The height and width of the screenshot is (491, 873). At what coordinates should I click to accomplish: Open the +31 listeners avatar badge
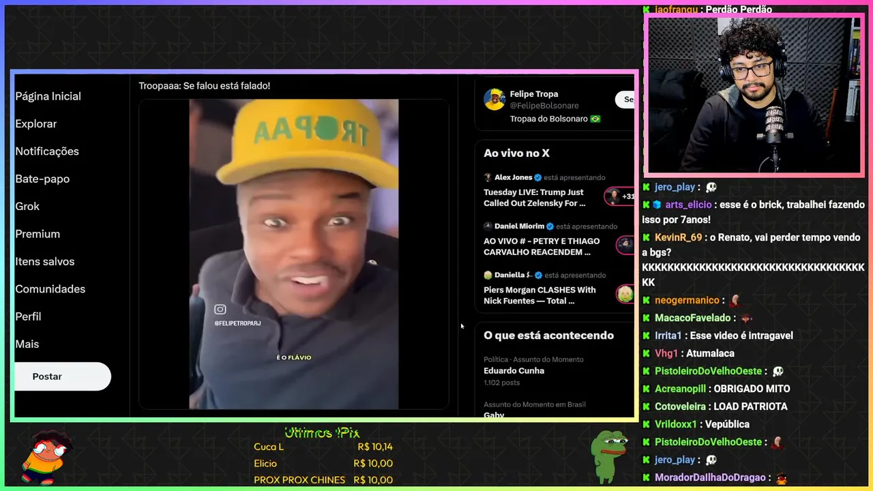pyautogui.click(x=620, y=196)
